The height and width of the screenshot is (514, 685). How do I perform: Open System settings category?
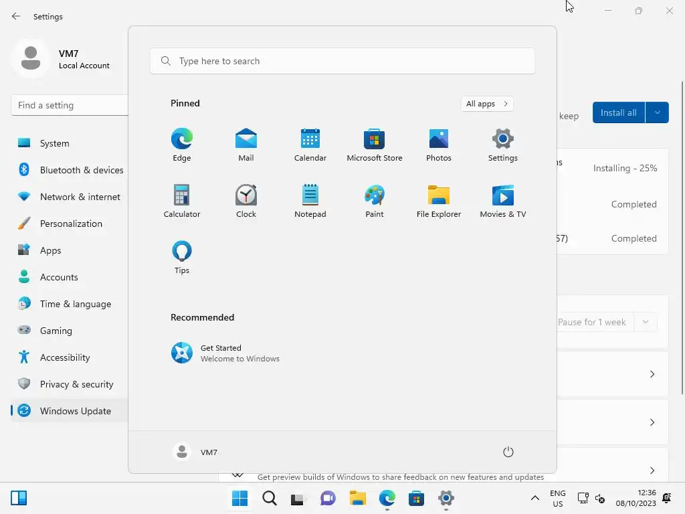[70, 143]
